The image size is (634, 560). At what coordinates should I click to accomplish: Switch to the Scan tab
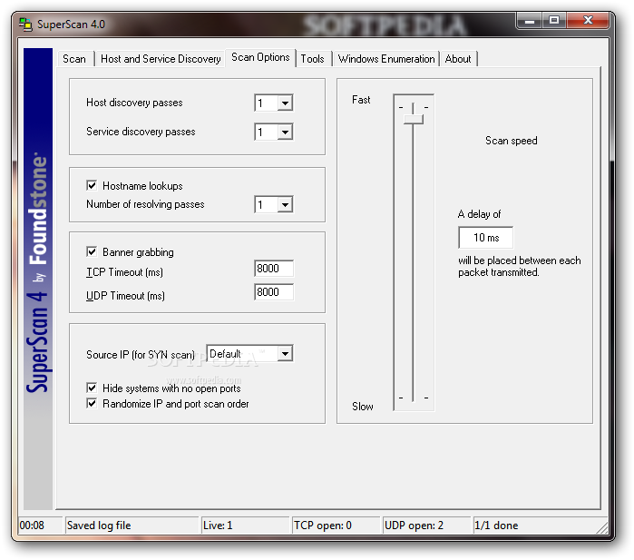click(x=74, y=59)
